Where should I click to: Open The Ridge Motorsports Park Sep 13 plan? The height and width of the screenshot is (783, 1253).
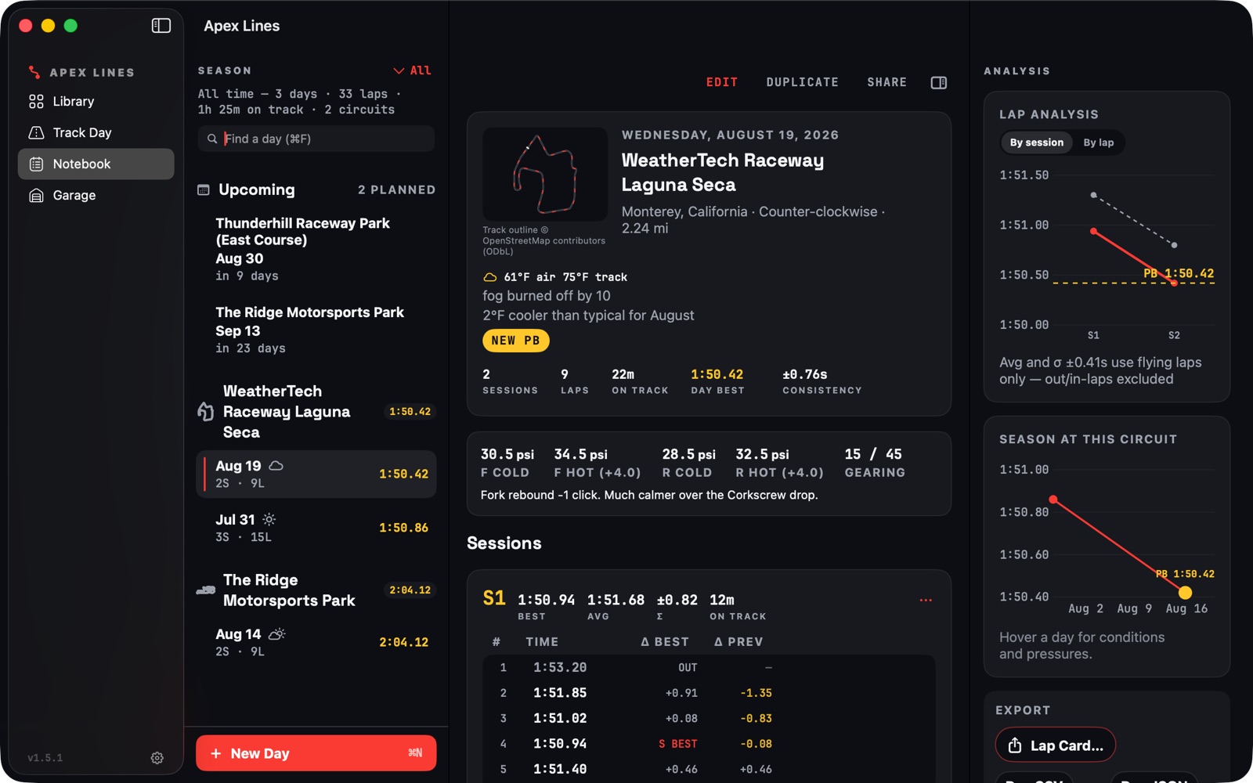click(x=316, y=330)
